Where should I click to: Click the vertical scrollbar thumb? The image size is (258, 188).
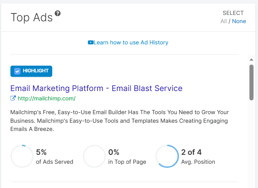251,82
